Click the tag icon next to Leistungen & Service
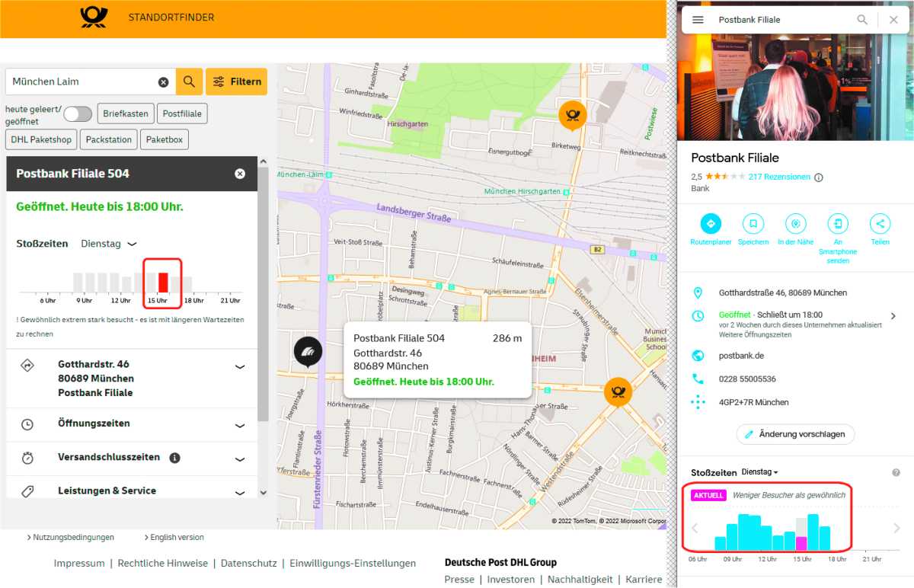 [x=27, y=491]
